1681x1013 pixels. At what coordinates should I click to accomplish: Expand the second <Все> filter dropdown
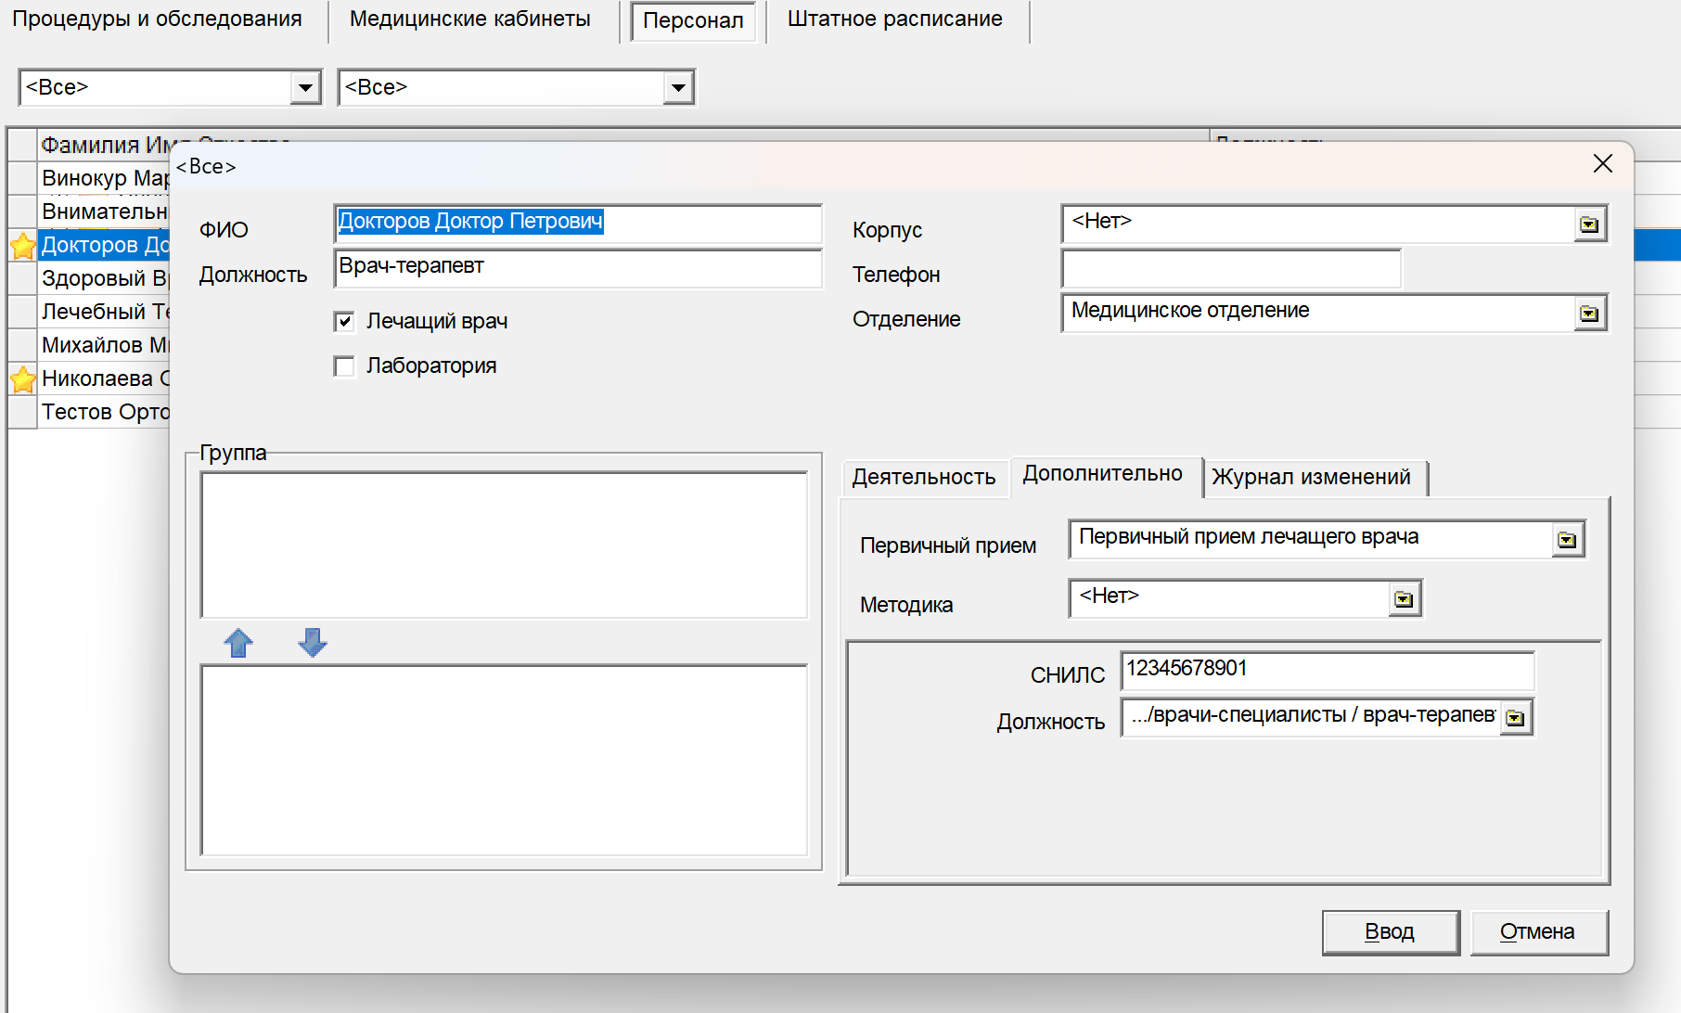[x=678, y=88]
